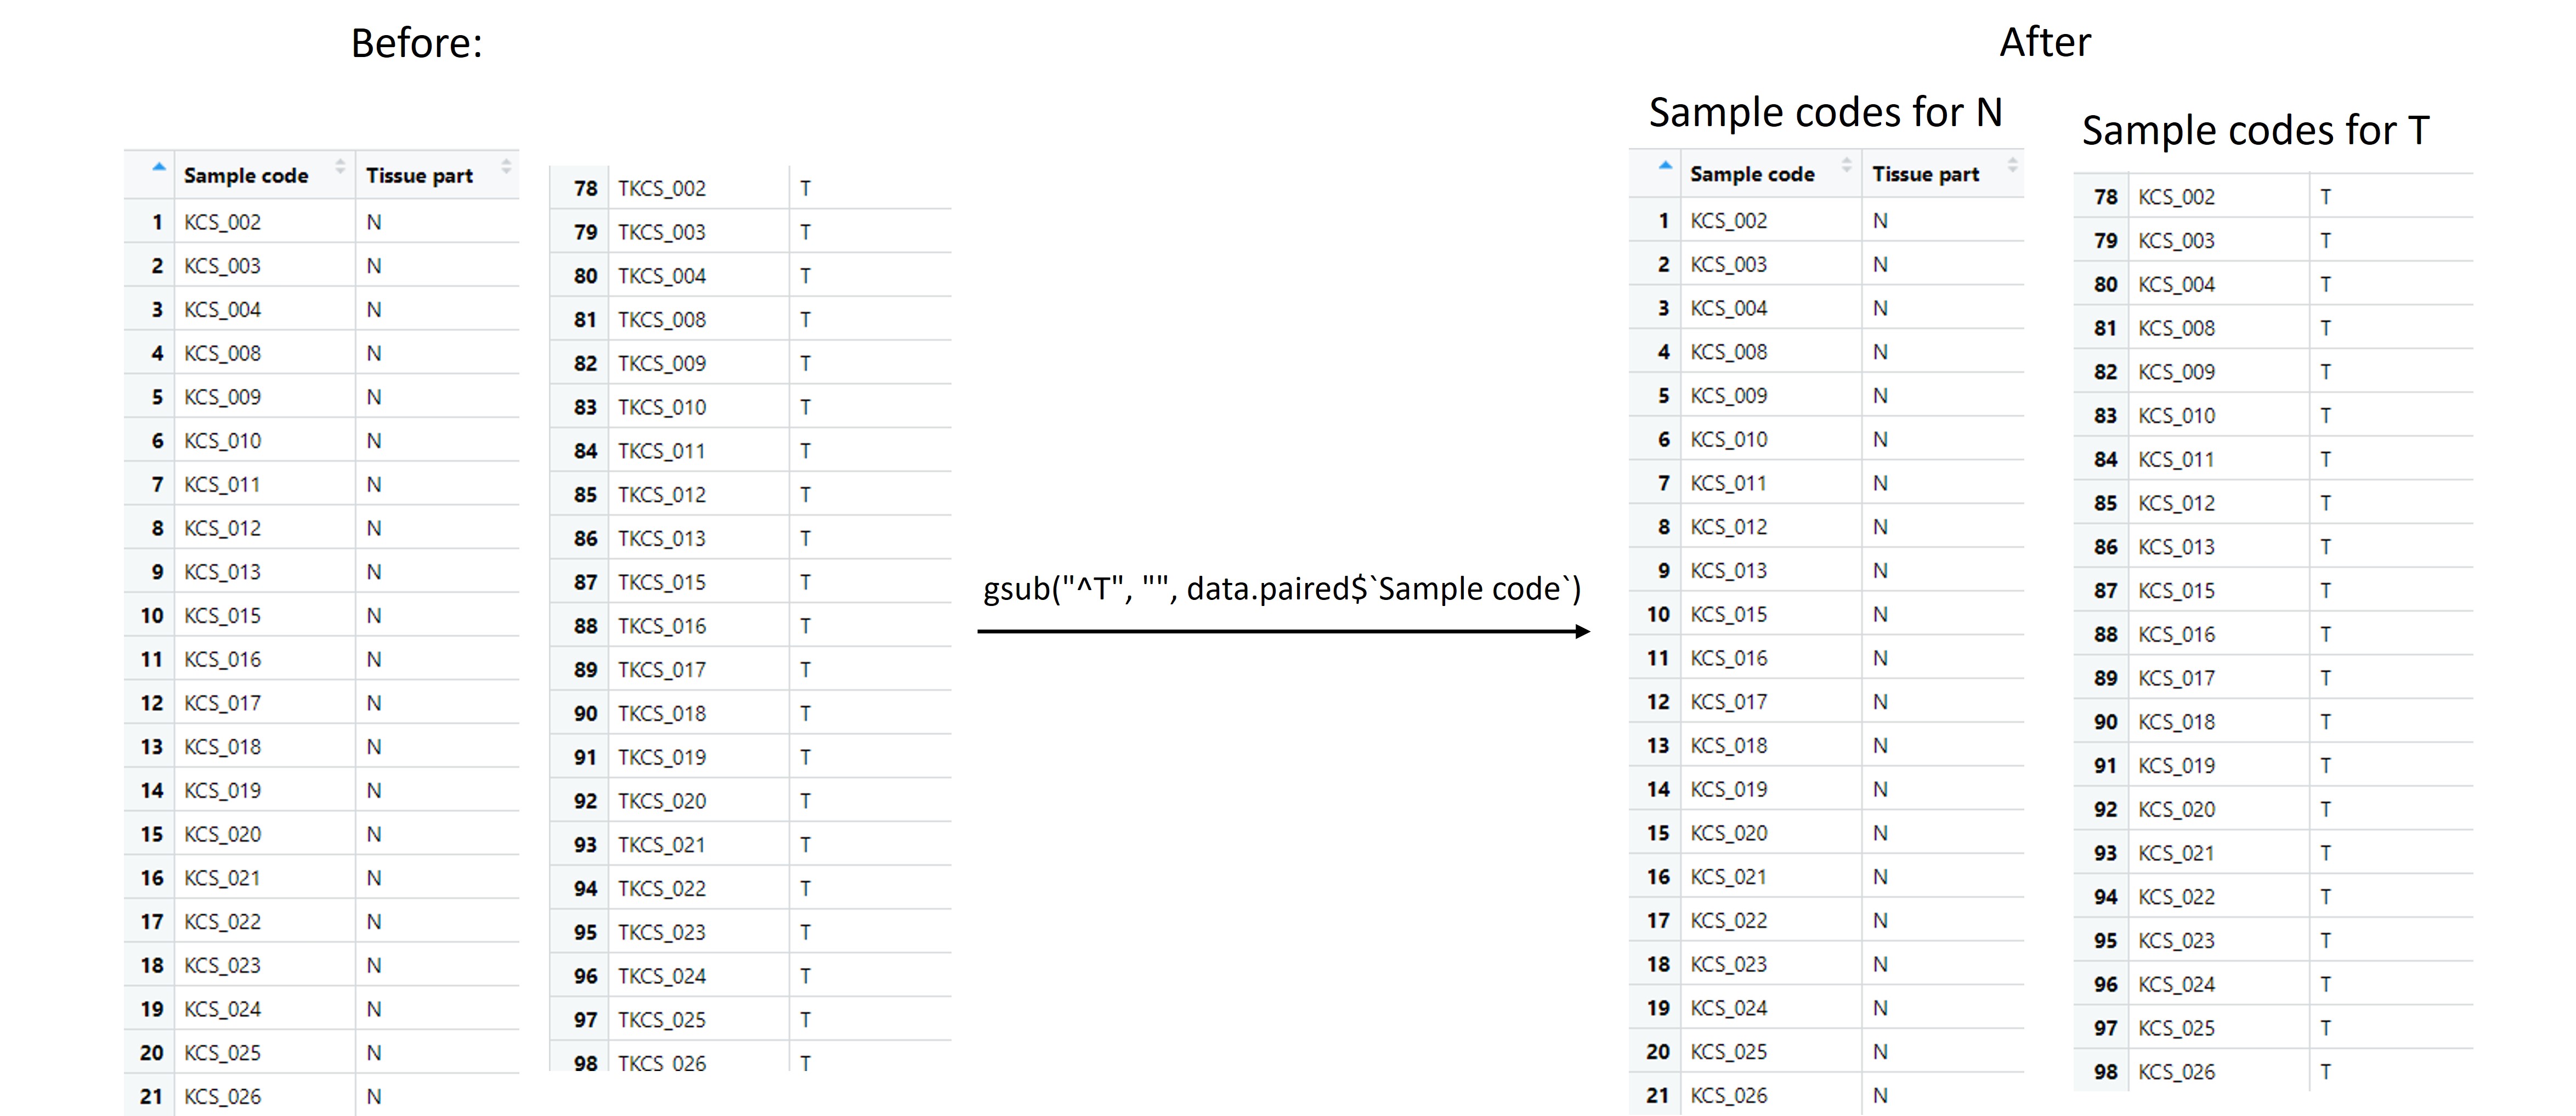This screenshot has width=2576, height=1116.
Task: Click Sample code header in After N table
Action: point(1752,174)
